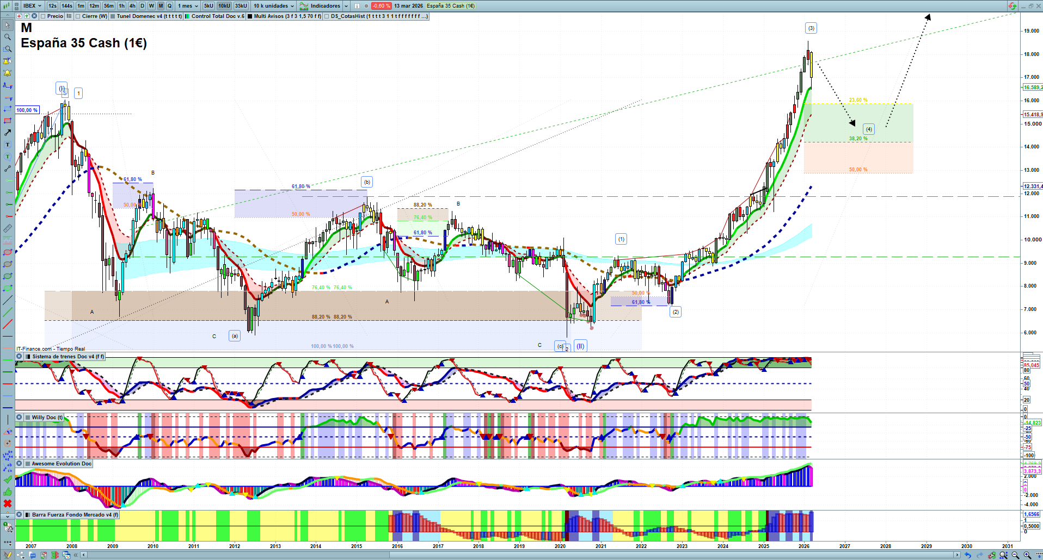
Task: Switch to the D daily timeframe
Action: [x=142, y=6]
